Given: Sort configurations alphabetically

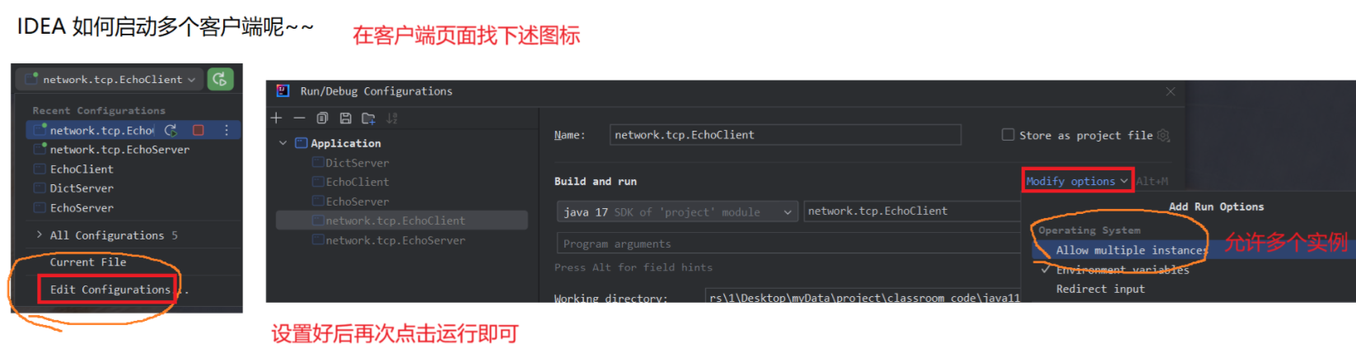Looking at the screenshot, I should pyautogui.click(x=392, y=118).
